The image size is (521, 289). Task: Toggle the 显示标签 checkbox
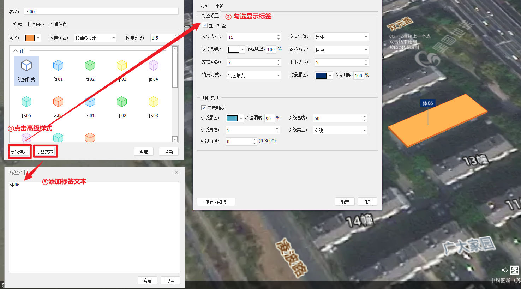tap(205, 25)
